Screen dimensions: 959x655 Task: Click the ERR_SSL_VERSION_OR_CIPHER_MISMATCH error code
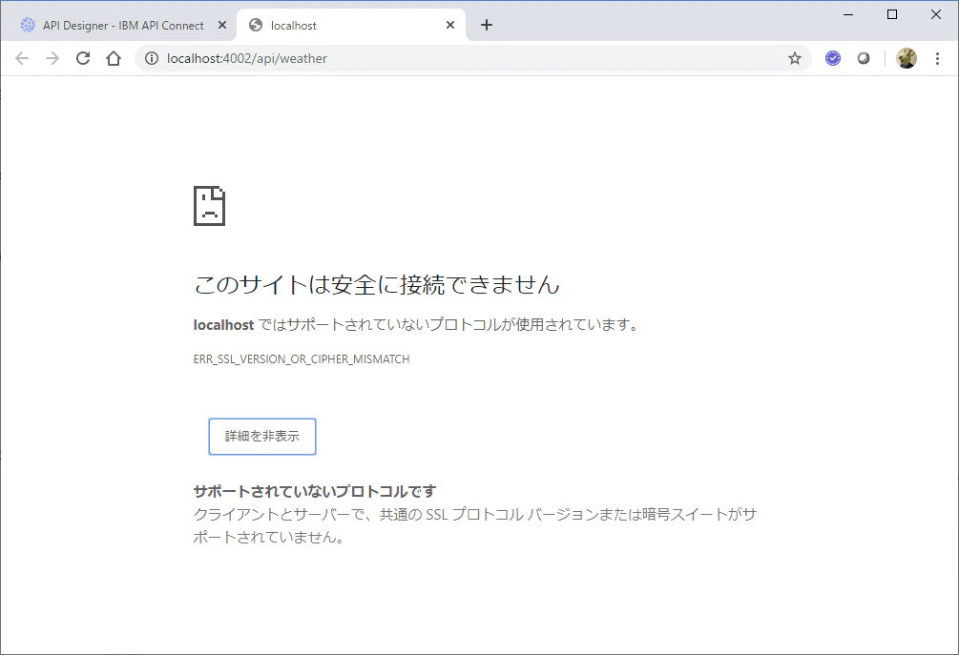[302, 359]
